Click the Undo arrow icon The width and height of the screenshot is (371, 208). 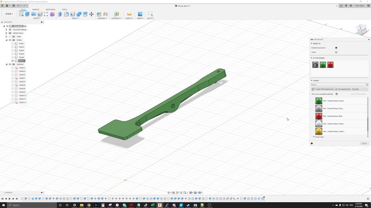tap(19, 6)
